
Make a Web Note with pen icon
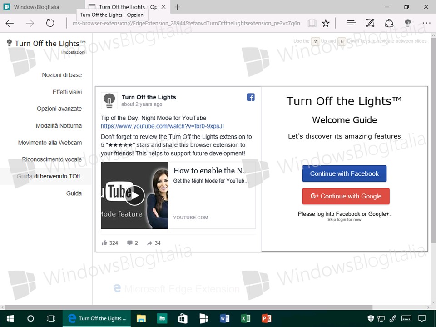(370, 23)
